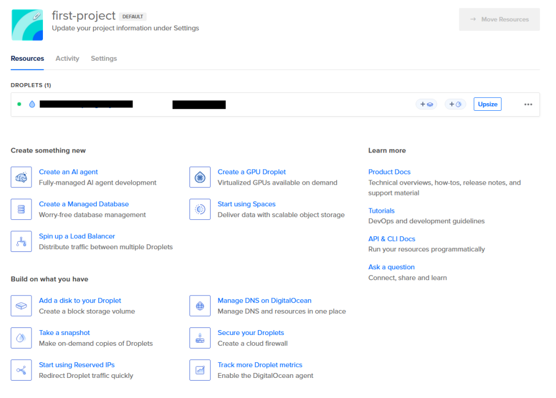Click the Move Resources button
Viewport: 556px width, 398px height.
(x=500, y=20)
